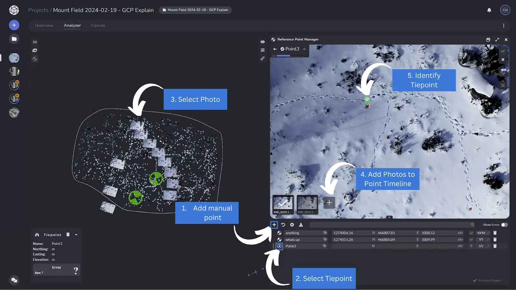Click the Projects breadcrumb link

(x=38, y=10)
